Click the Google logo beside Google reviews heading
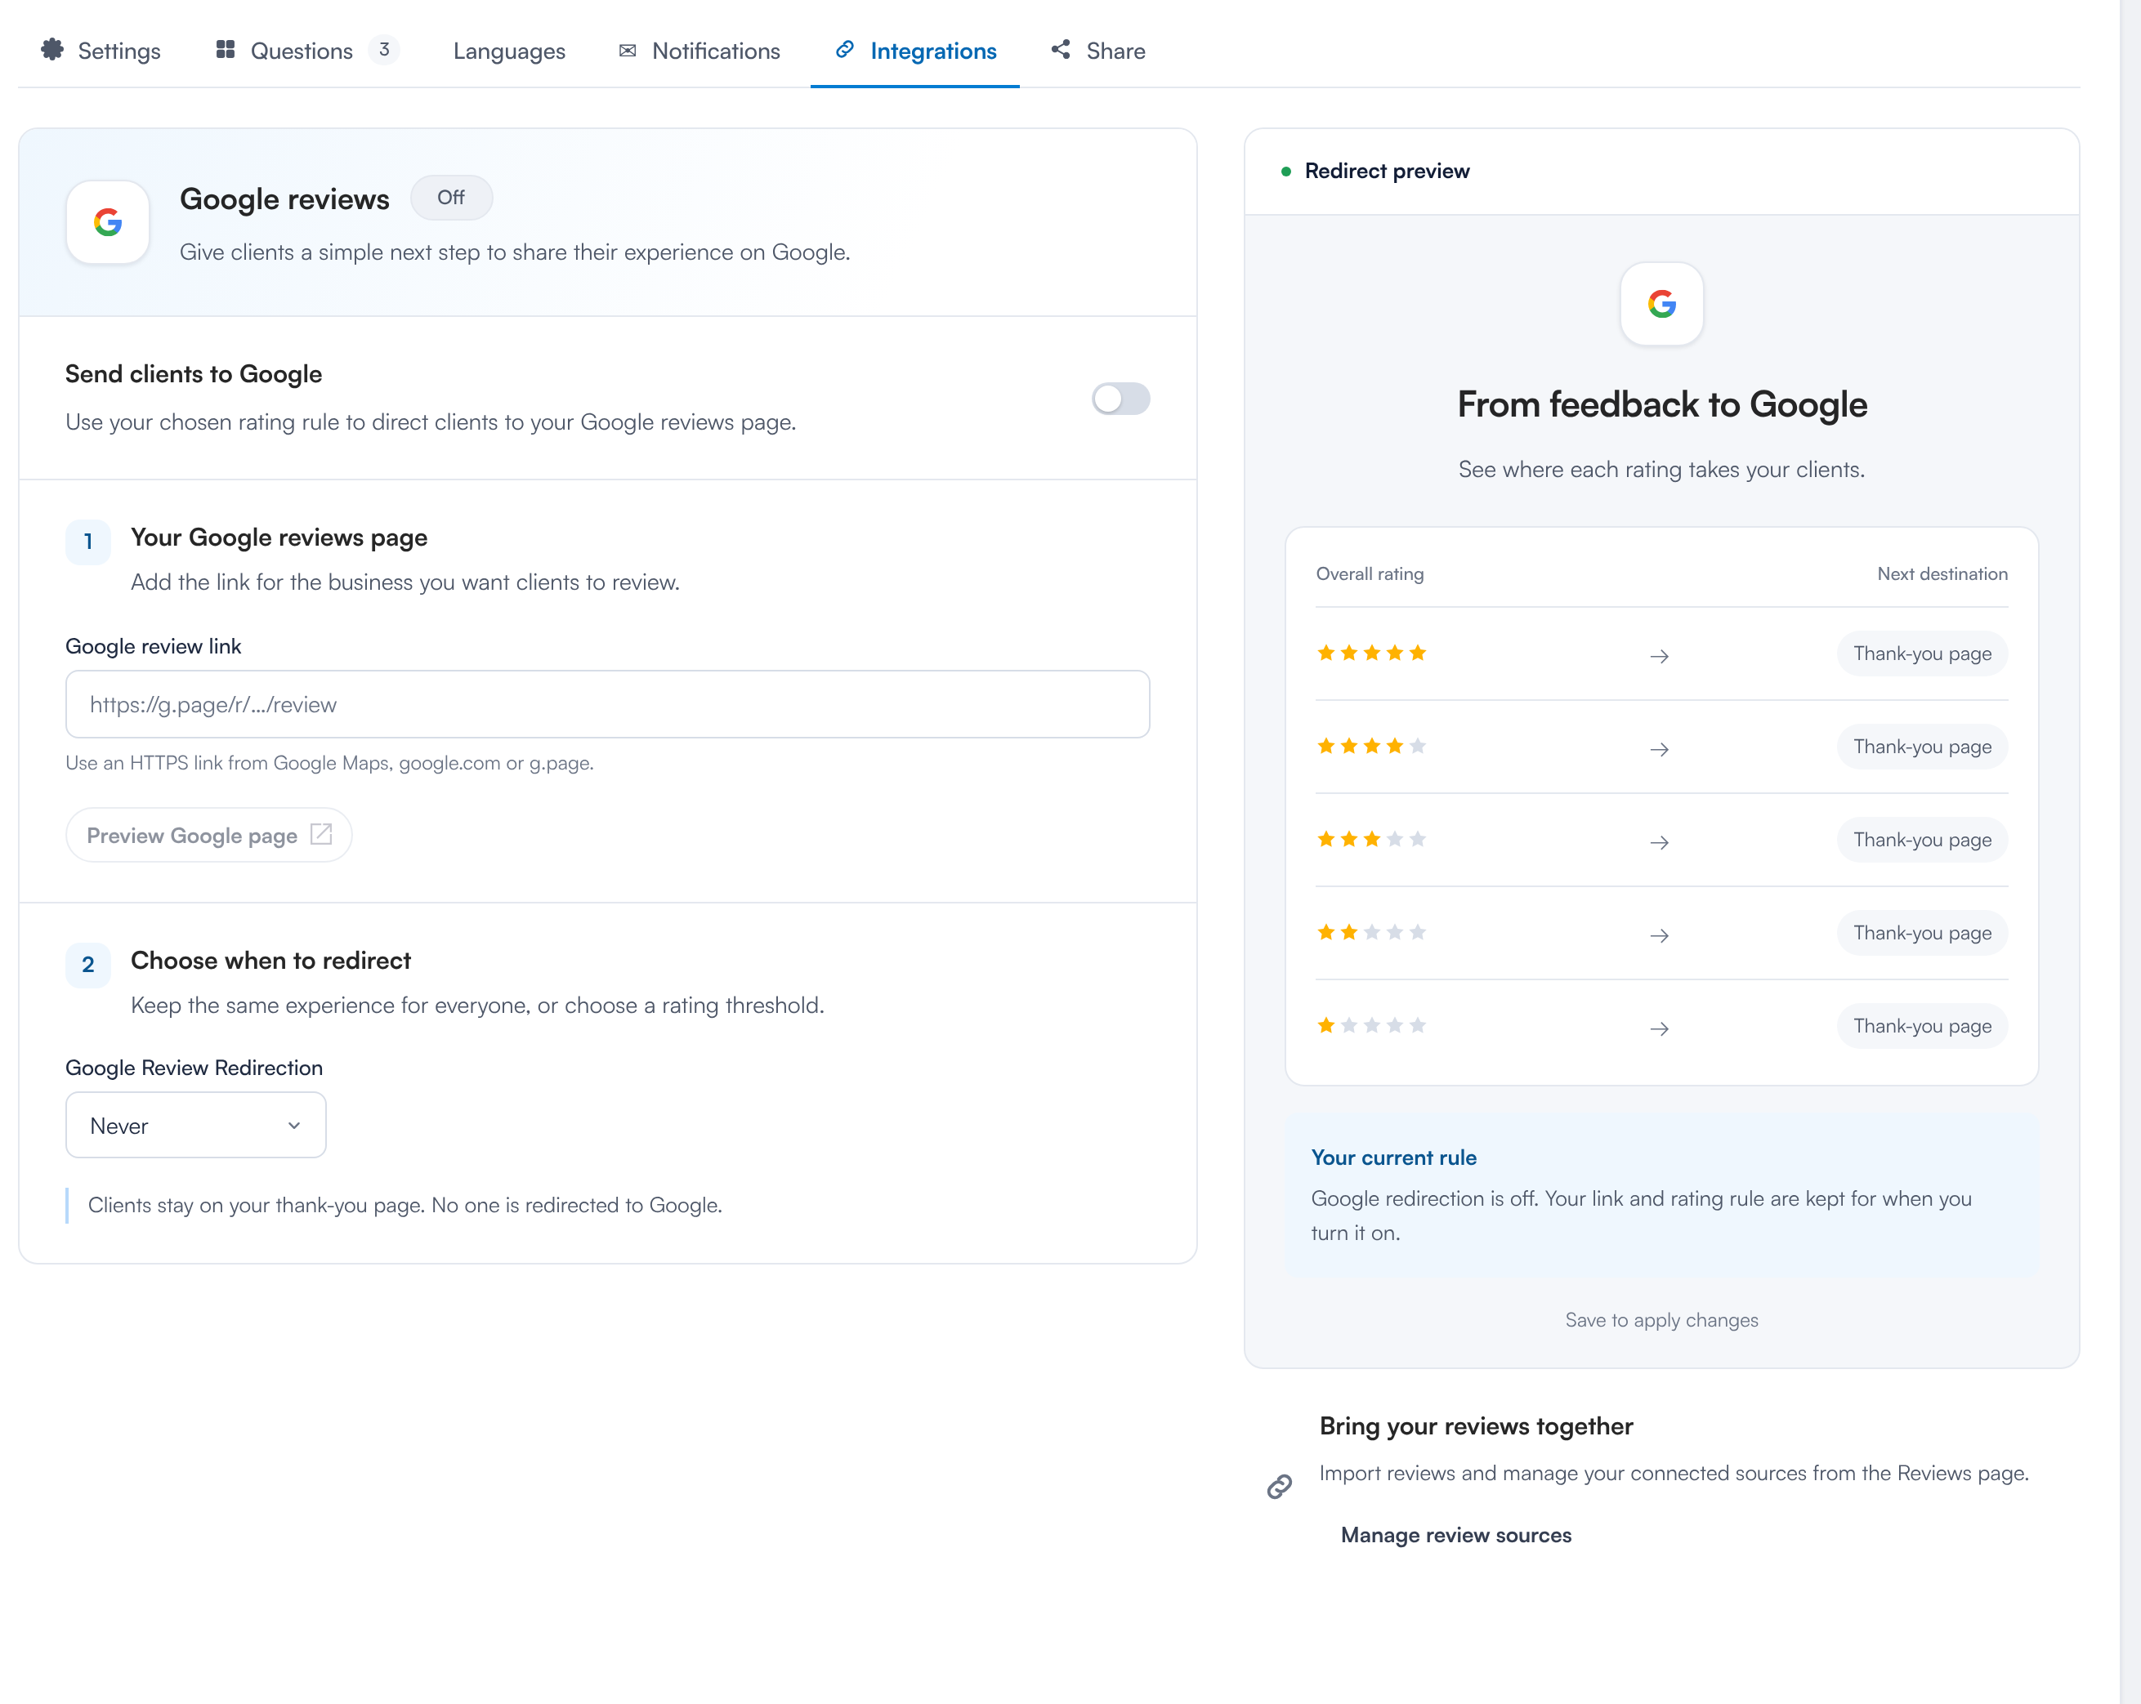 point(108,222)
